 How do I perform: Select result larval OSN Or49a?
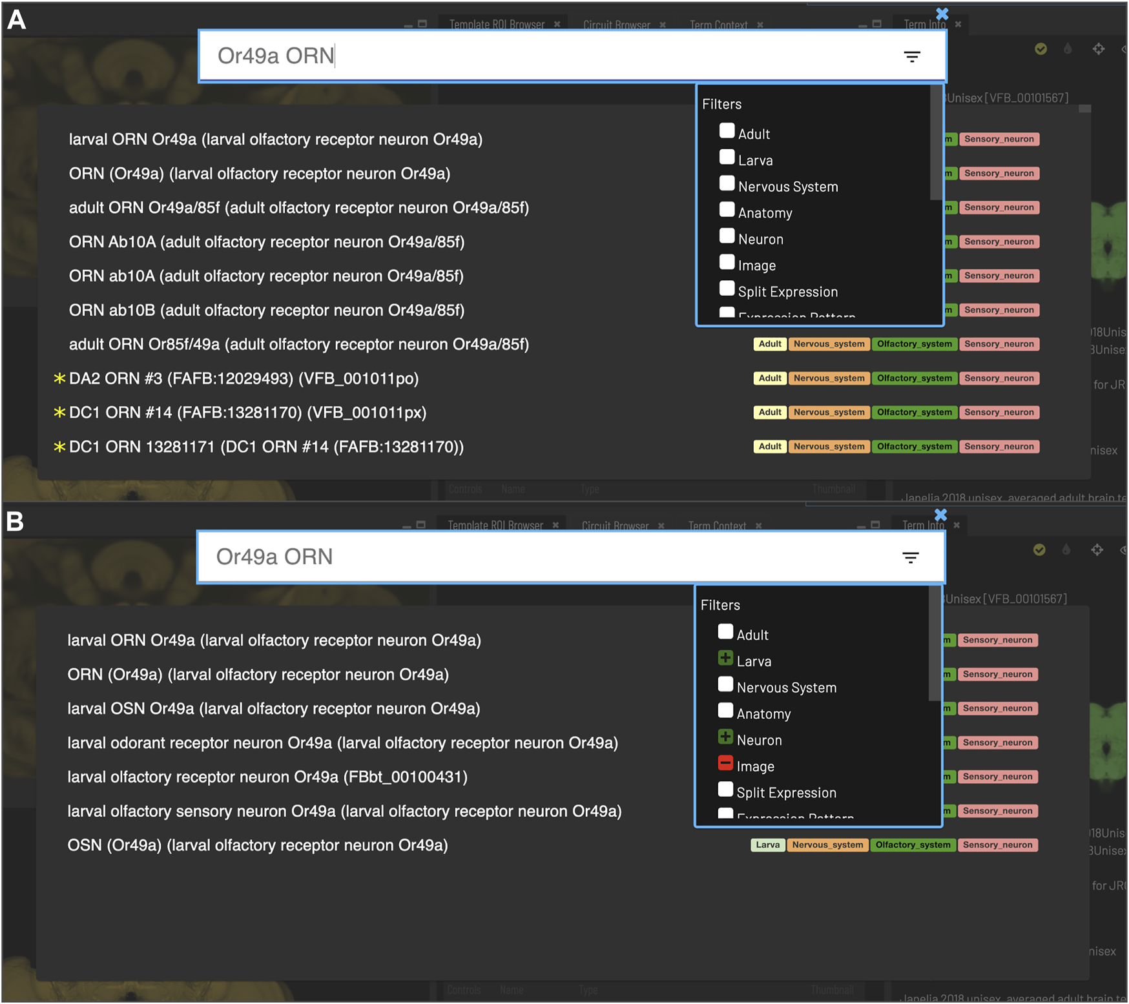click(273, 709)
